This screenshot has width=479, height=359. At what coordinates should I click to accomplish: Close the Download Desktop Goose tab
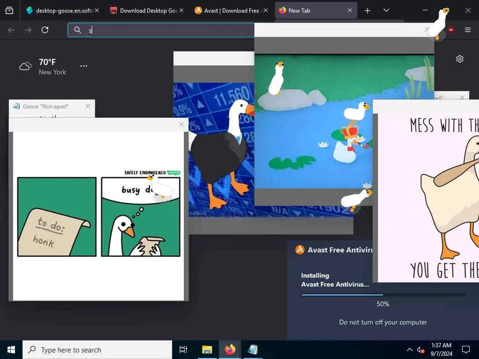(181, 10)
